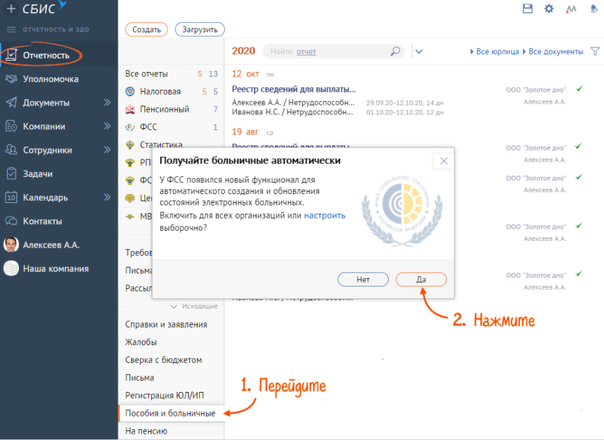Click the Найти отчет search field

coord(329,52)
